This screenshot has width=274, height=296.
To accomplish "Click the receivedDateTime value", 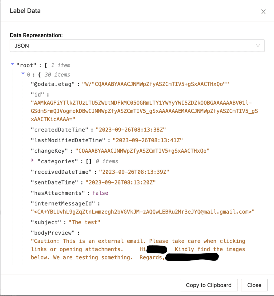I will coord(134,172).
